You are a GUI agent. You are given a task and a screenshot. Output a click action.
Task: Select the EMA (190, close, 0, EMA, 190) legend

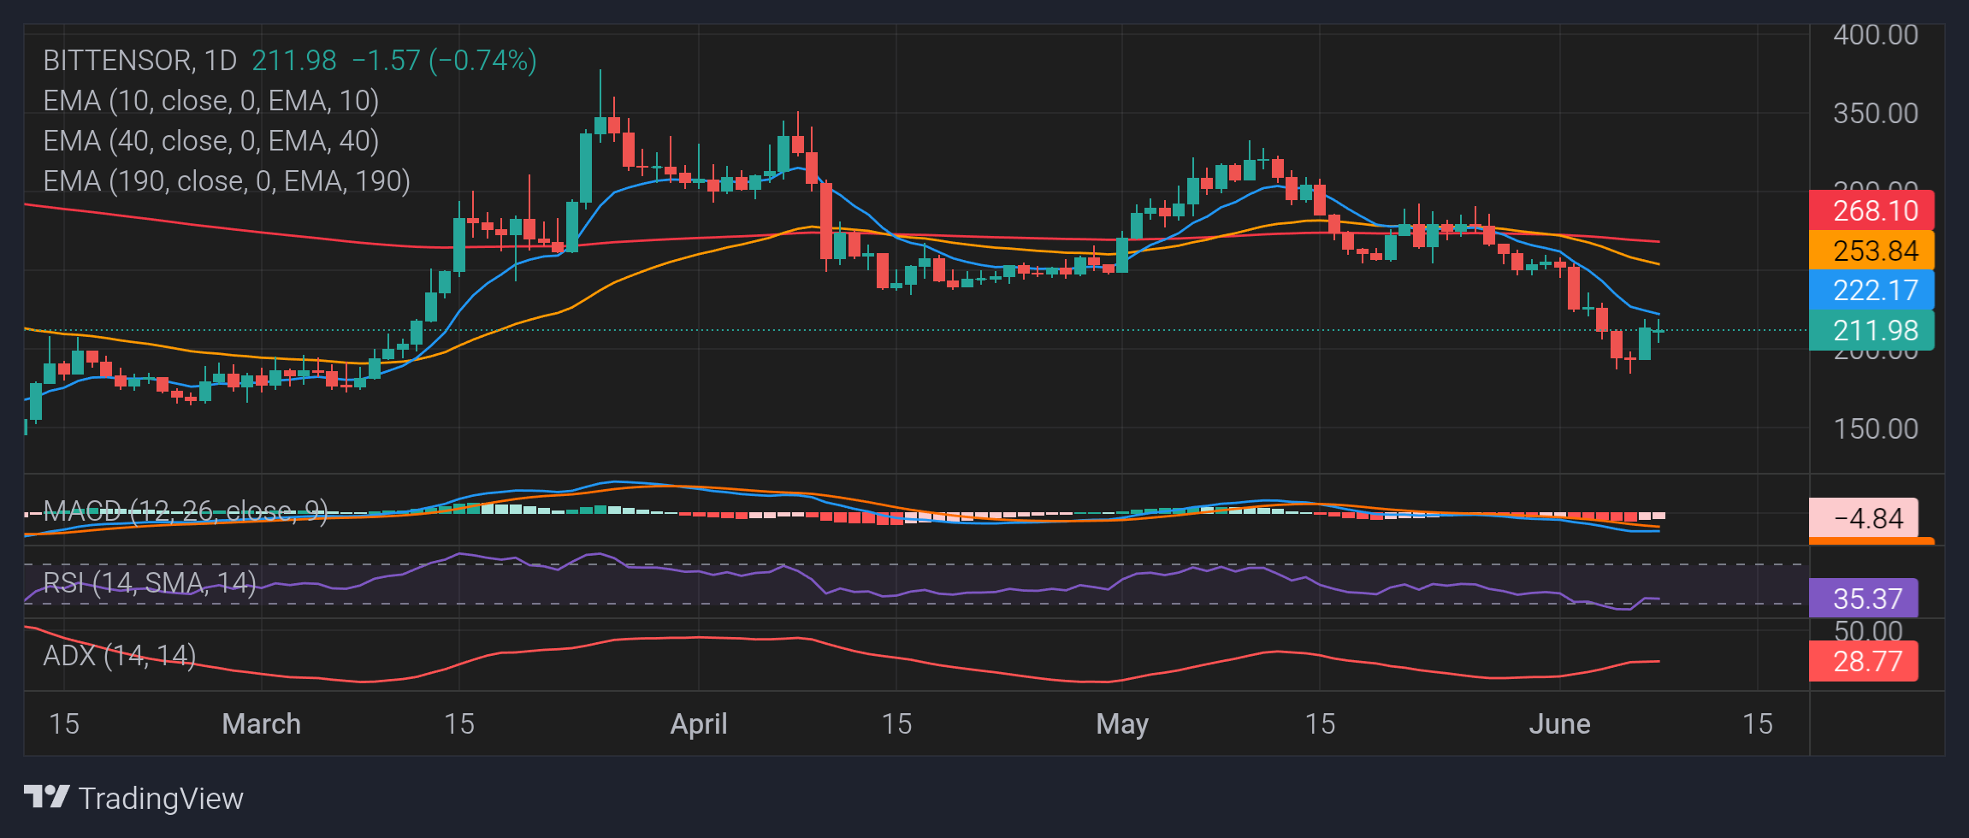pyautogui.click(x=227, y=181)
